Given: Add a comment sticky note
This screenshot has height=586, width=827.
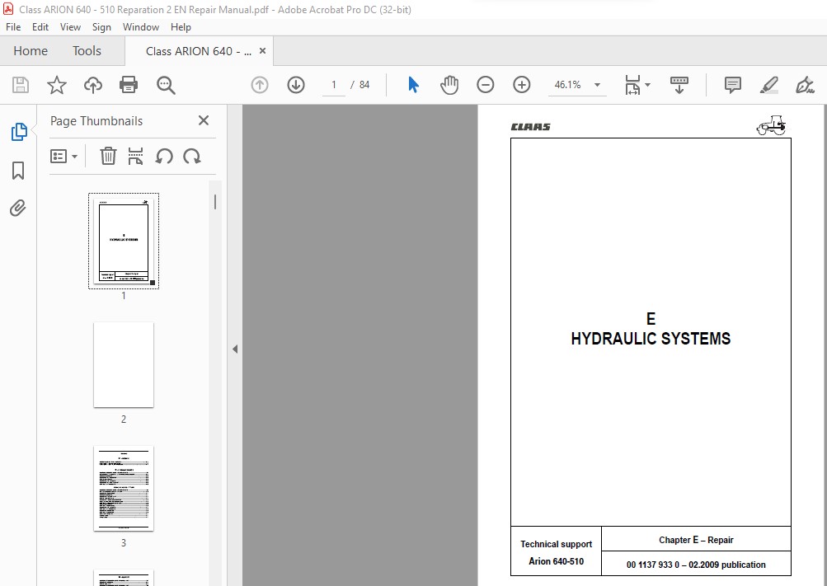Looking at the screenshot, I should click(732, 85).
